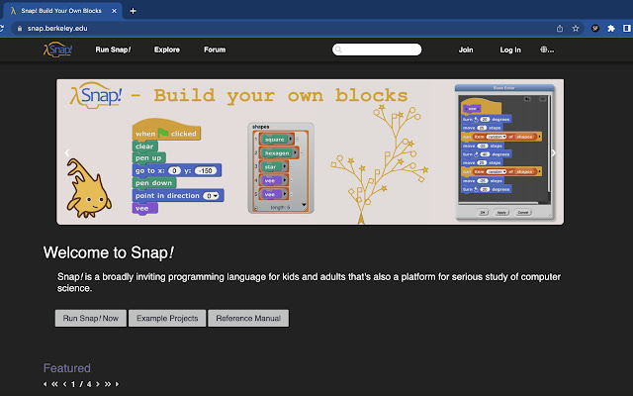Go to previous Featured page
633x396 pixels.
[x=64, y=384]
